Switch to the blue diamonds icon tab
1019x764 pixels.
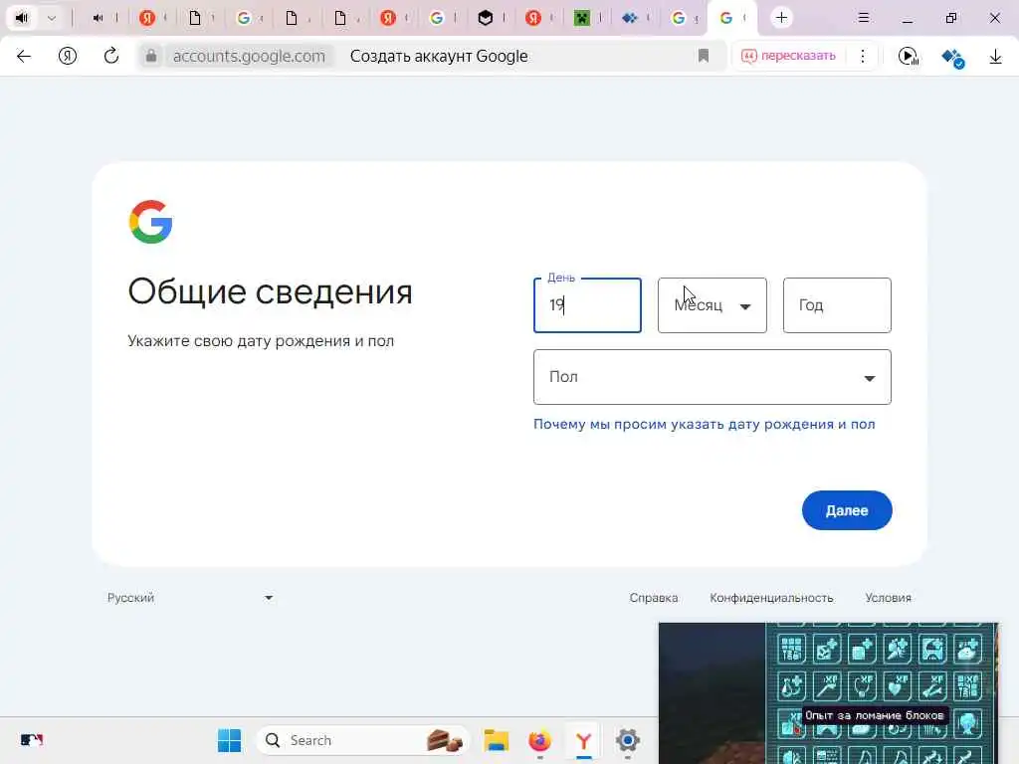pyautogui.click(x=630, y=18)
